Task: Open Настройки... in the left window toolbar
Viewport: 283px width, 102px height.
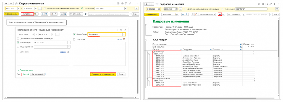Action: click(x=27, y=14)
